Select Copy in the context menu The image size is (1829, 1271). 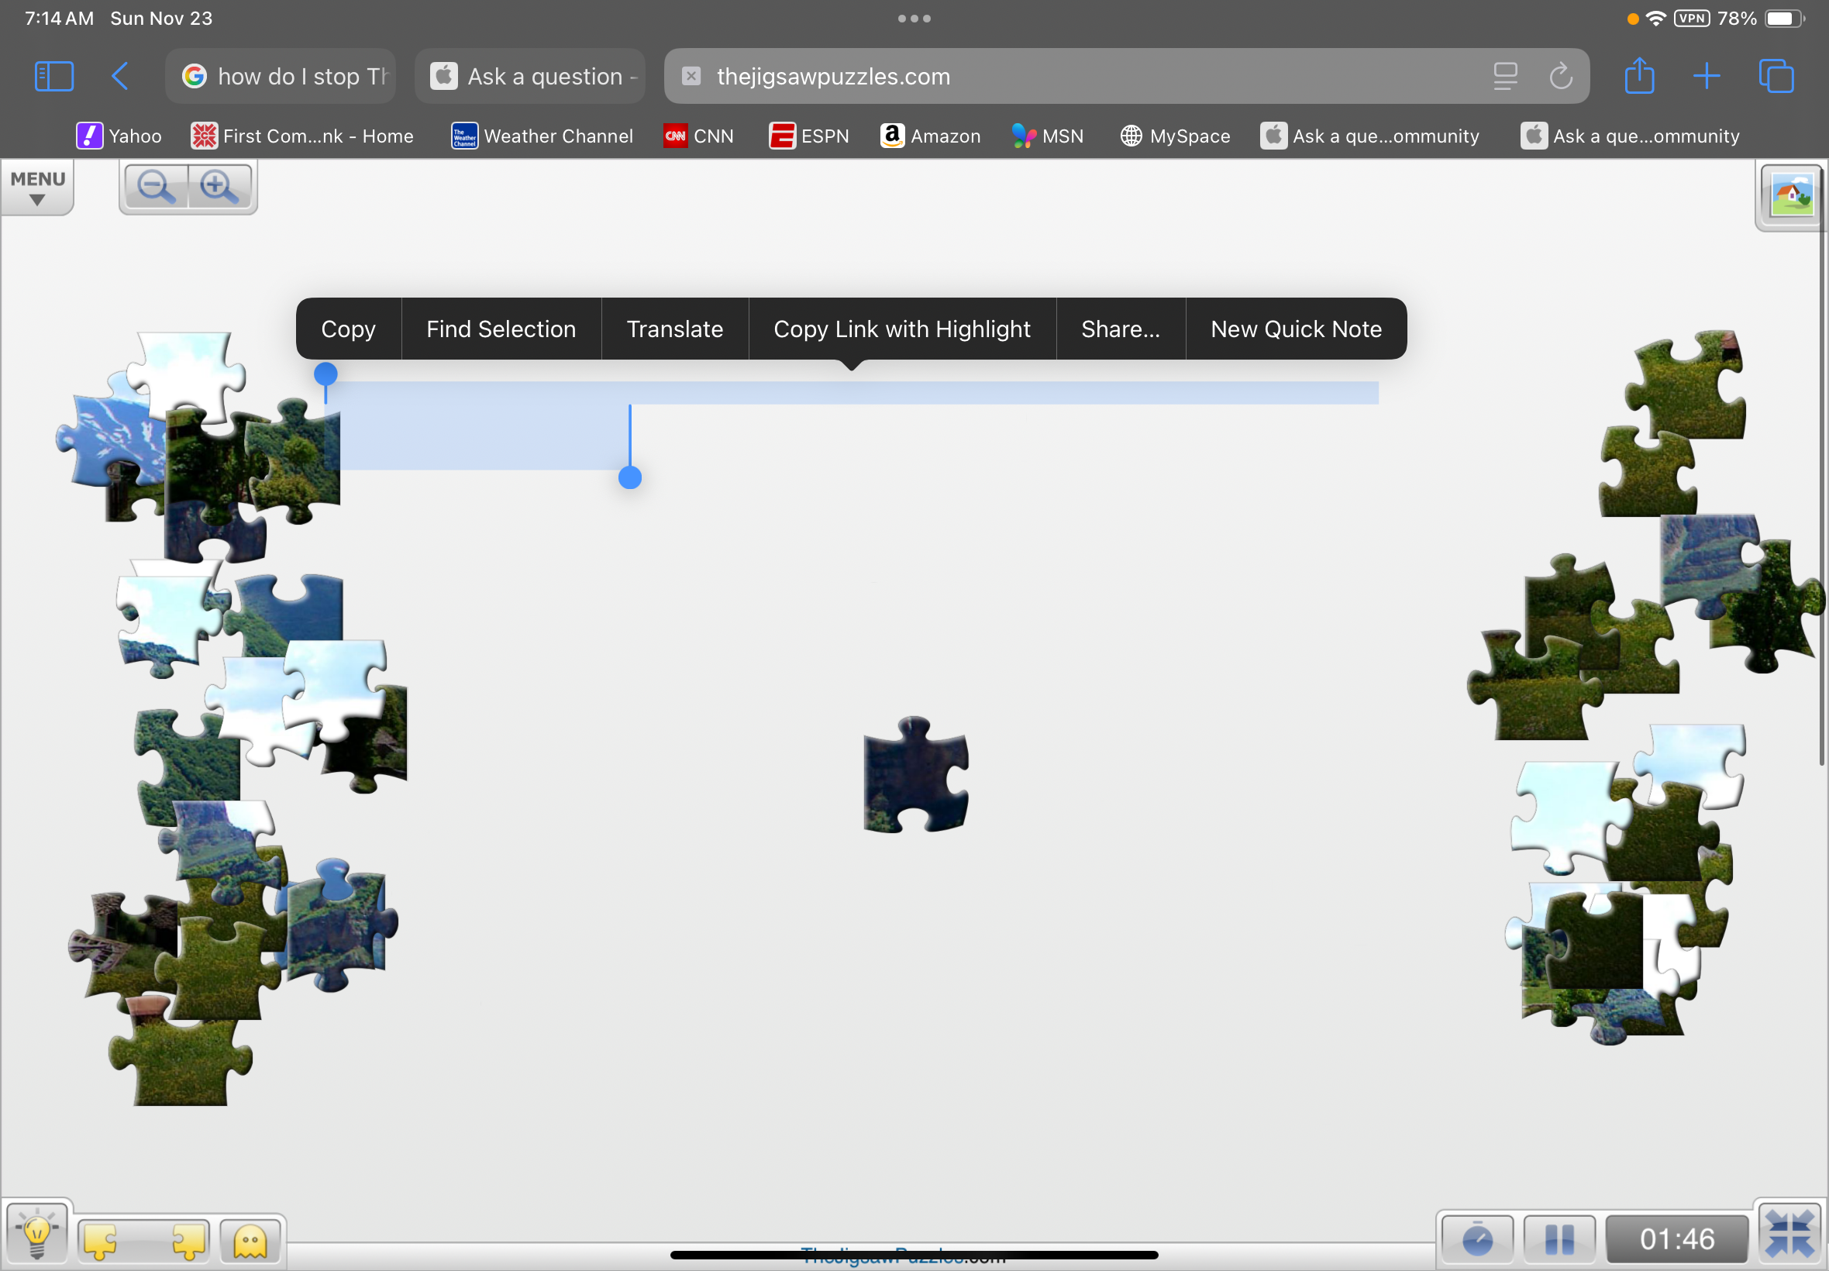pyautogui.click(x=348, y=329)
